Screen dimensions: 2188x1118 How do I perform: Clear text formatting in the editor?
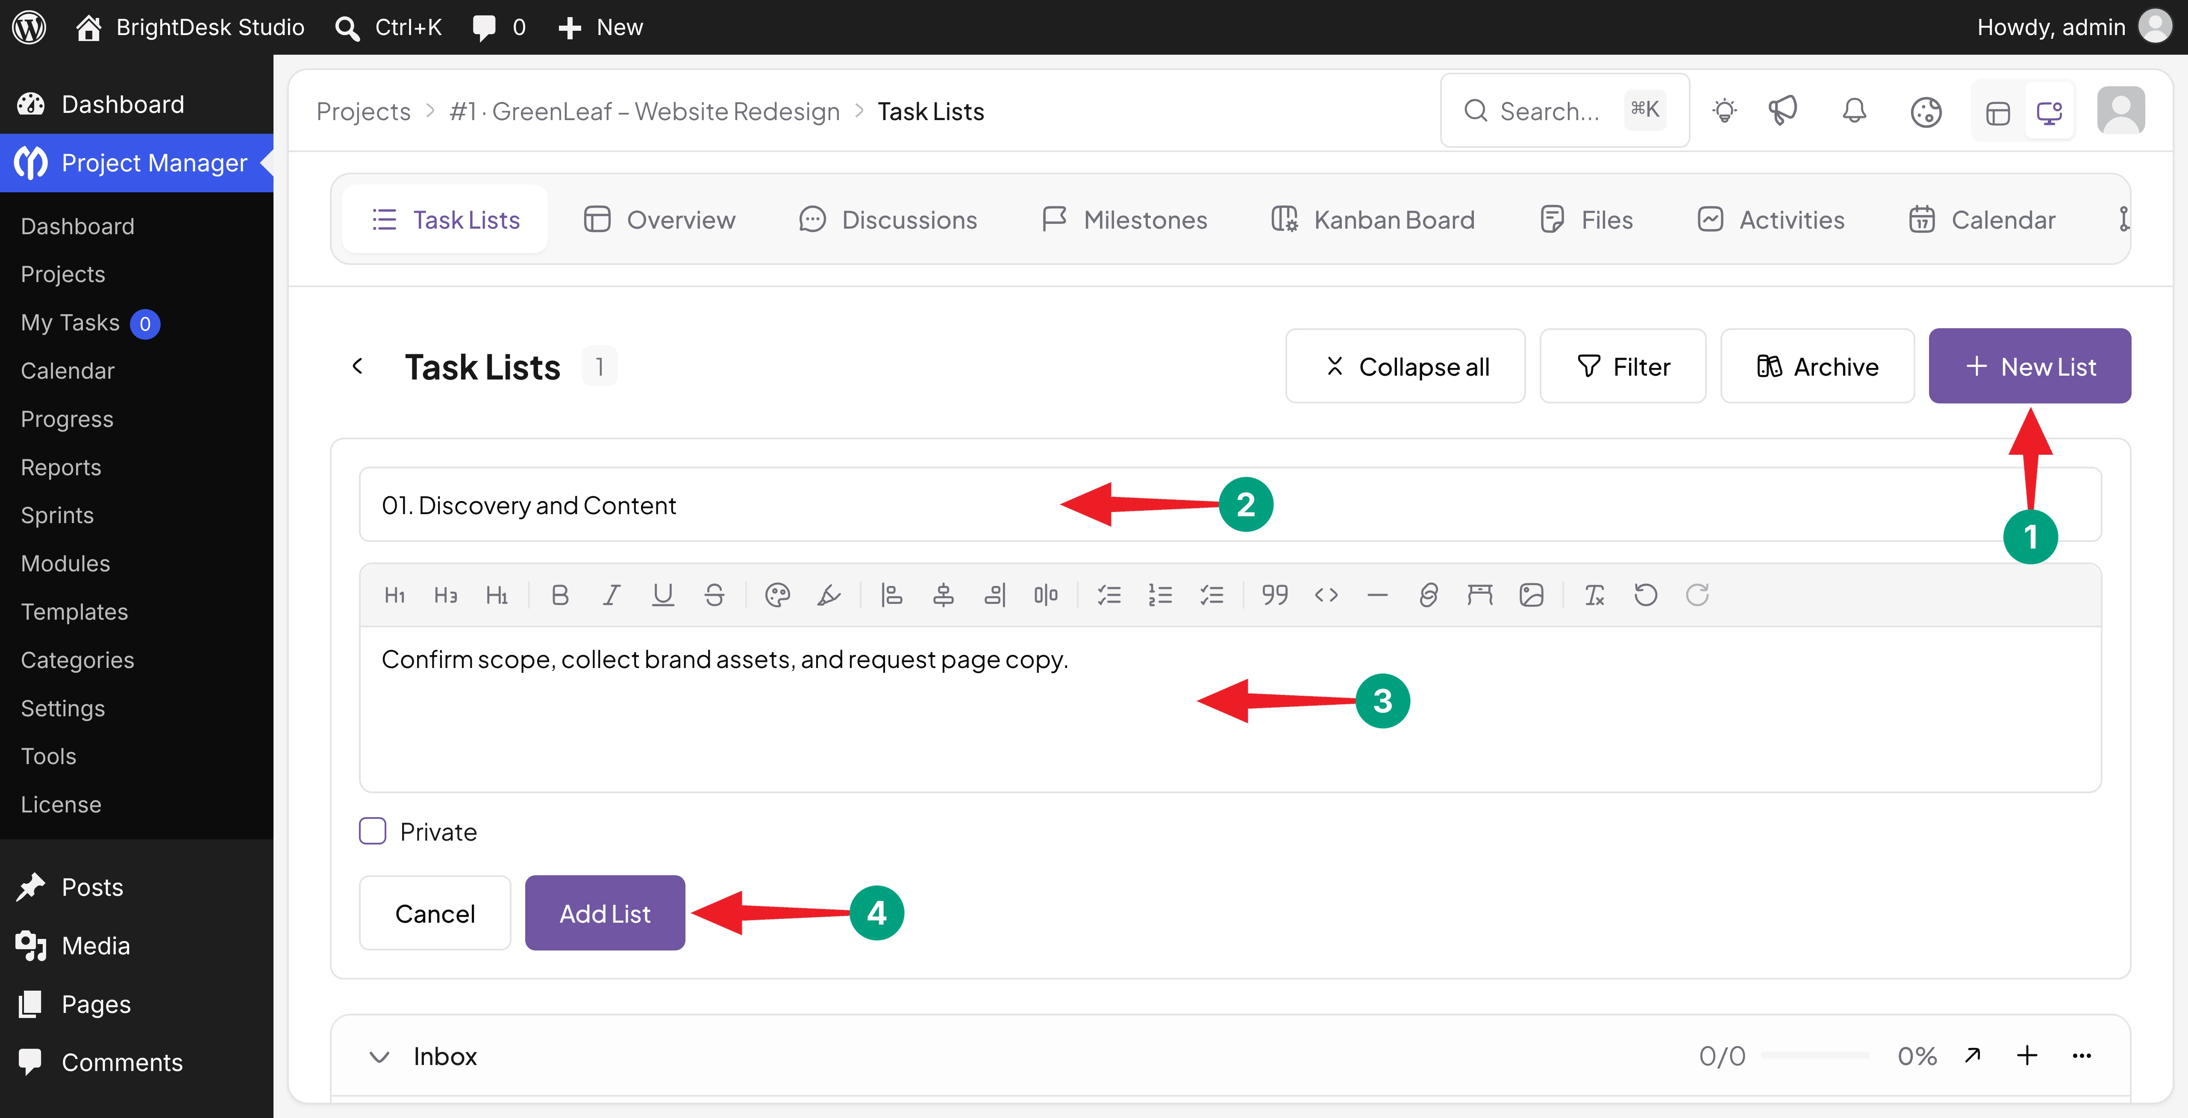(1594, 594)
